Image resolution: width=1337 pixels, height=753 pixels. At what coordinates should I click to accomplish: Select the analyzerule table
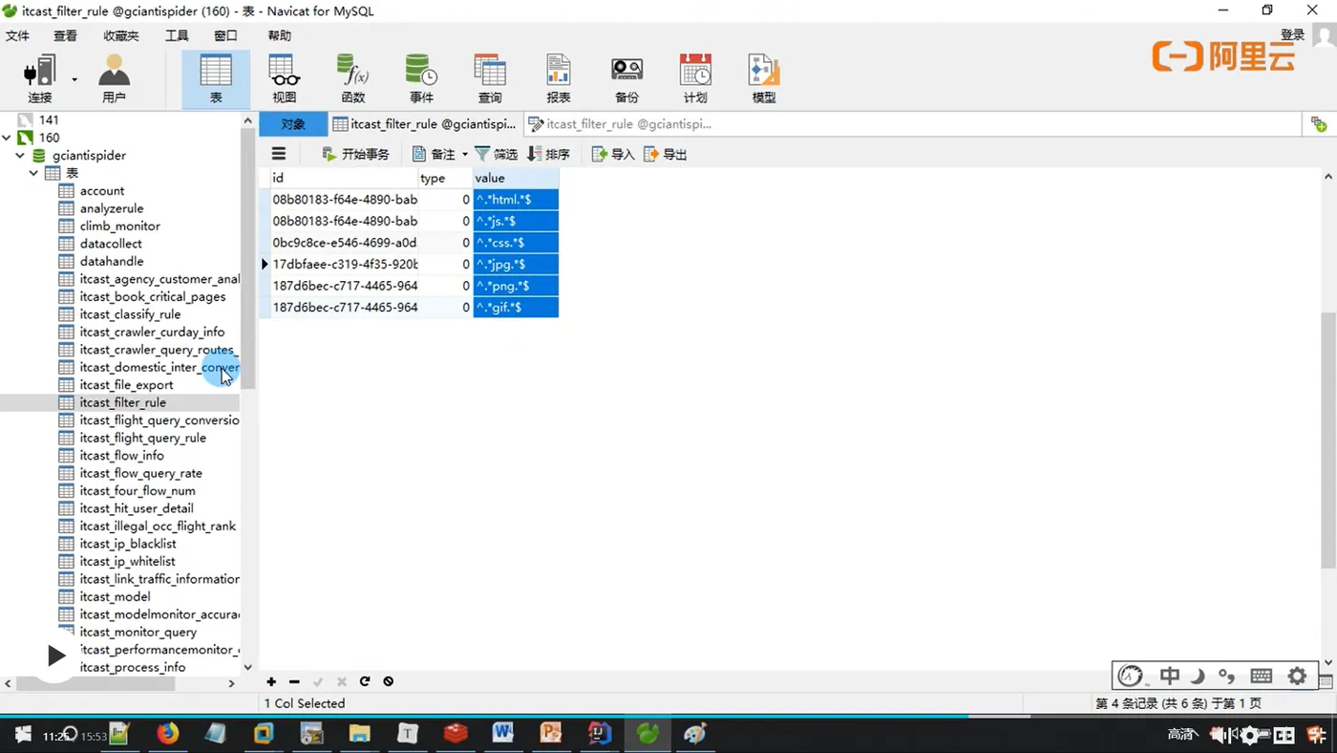(112, 208)
